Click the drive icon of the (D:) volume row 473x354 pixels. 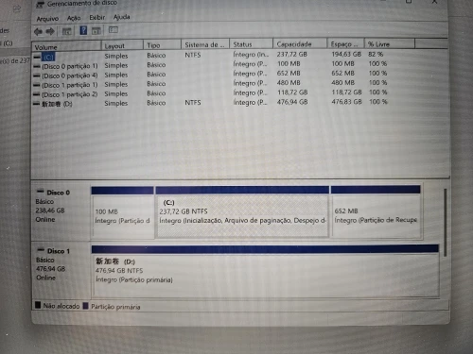click(37, 104)
